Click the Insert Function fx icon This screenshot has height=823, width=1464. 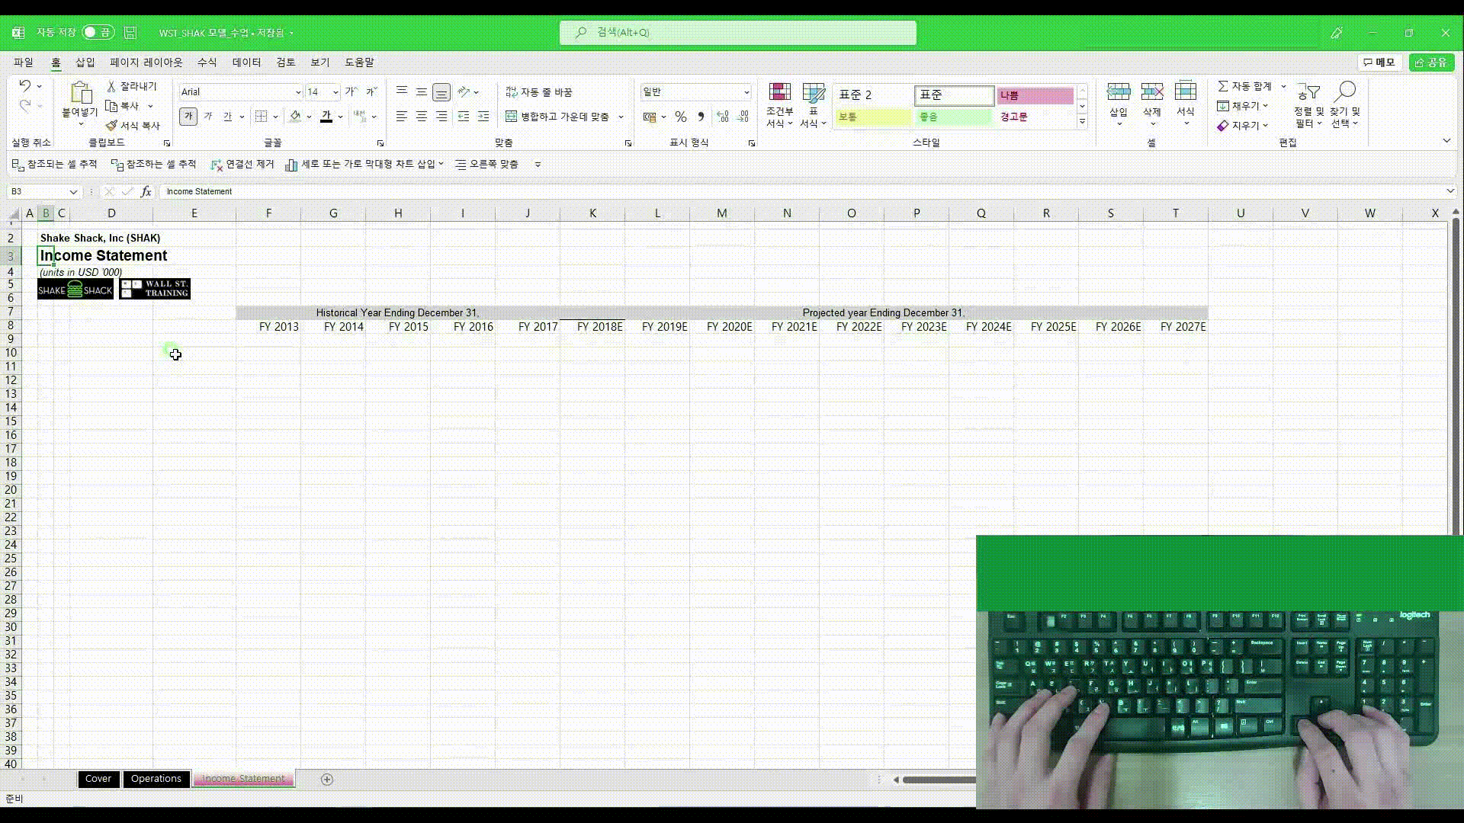click(146, 191)
